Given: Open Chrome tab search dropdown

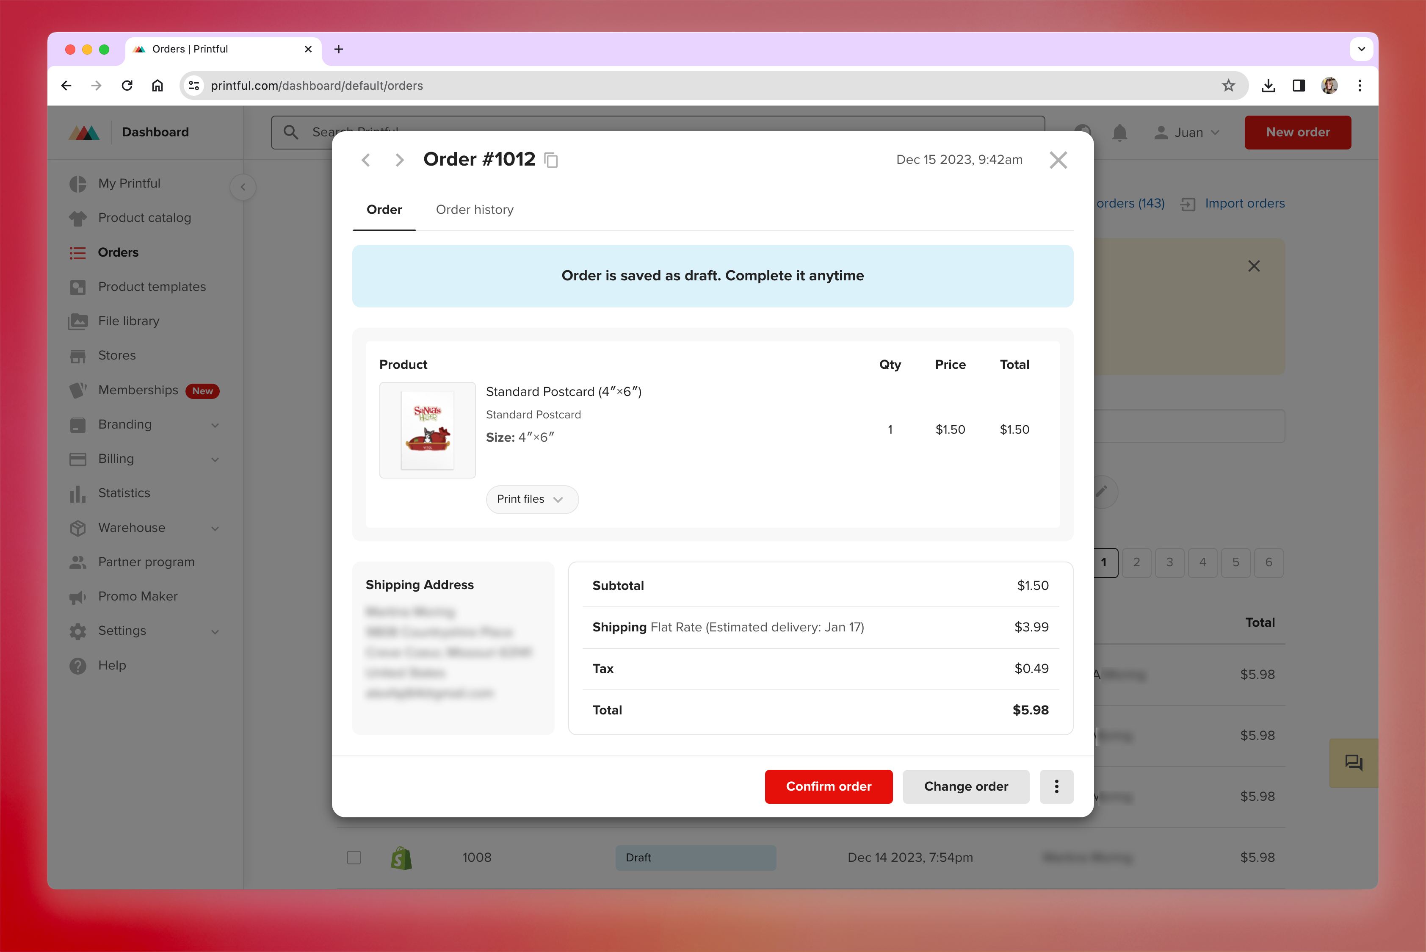Looking at the screenshot, I should pos(1362,49).
